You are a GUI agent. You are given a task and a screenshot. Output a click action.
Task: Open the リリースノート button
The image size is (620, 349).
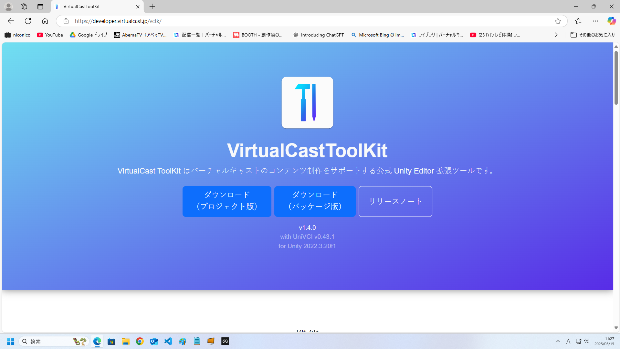click(x=395, y=201)
